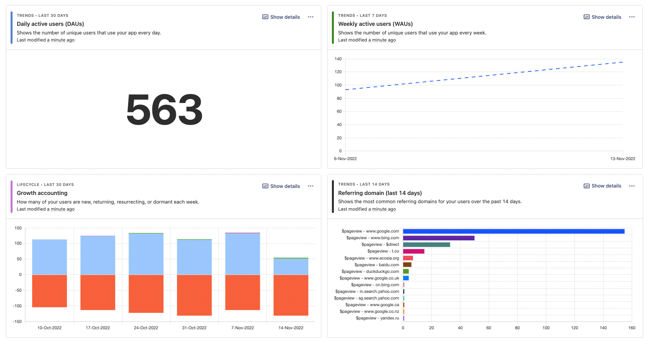Click the blue www.google.com bar
The width and height of the screenshot is (649, 341).
pos(513,231)
